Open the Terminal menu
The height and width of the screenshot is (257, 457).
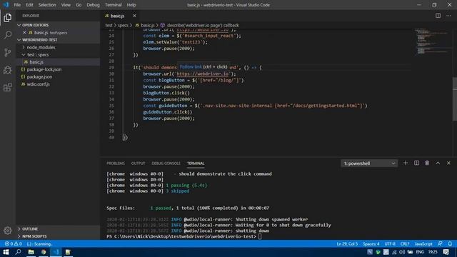click(113, 5)
